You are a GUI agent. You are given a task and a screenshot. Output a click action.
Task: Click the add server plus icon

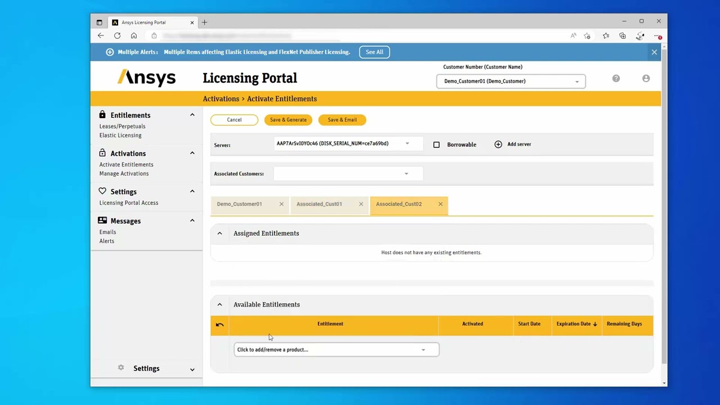coord(498,145)
